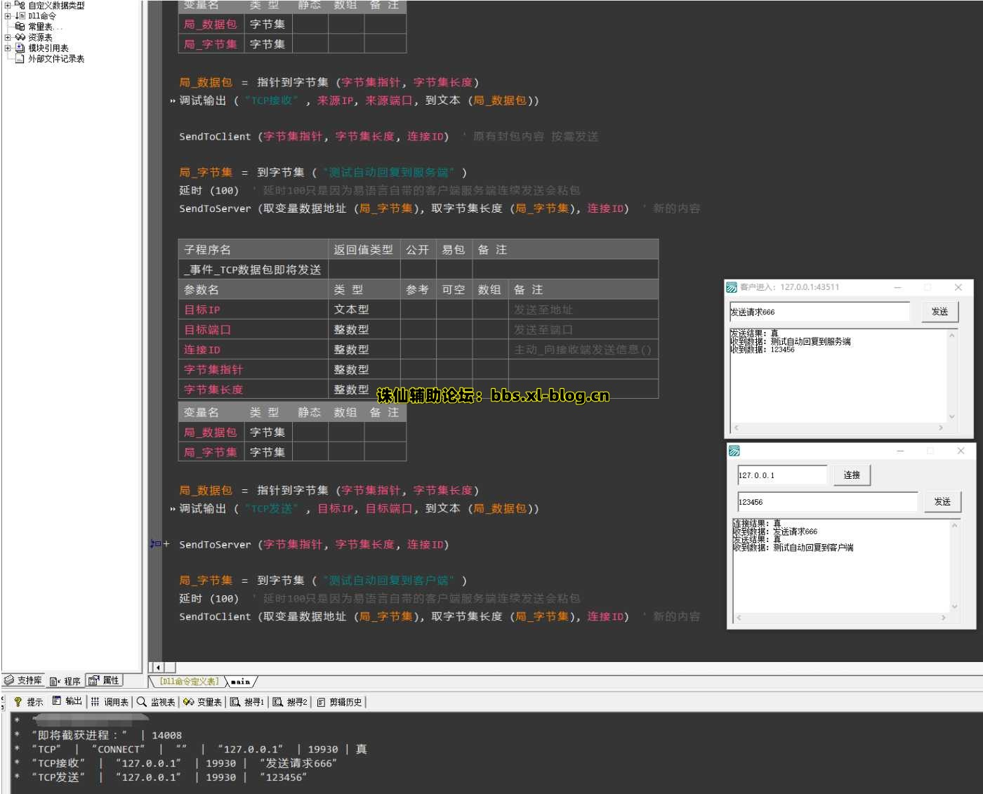Viewport: 983px width, 794px height.
Task: Click the 发送请求666 input field
Action: click(x=819, y=312)
